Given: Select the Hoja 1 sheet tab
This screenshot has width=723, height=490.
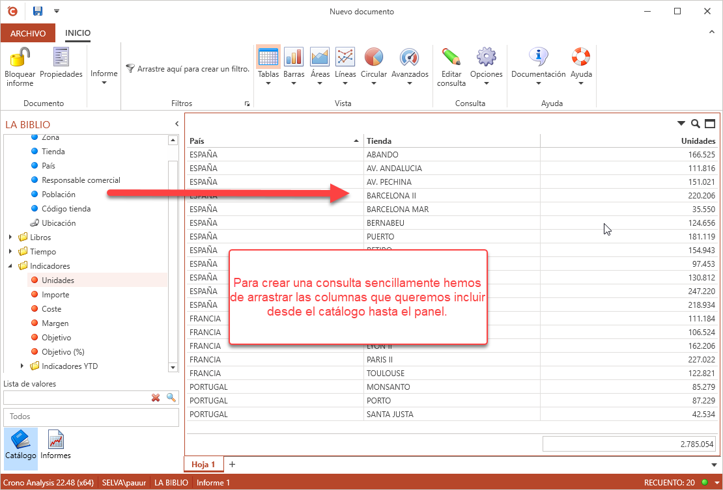Looking at the screenshot, I should [x=204, y=464].
